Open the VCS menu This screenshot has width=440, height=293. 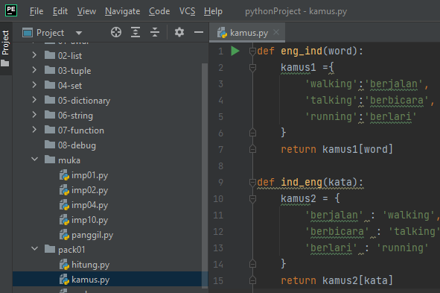pyautogui.click(x=187, y=11)
